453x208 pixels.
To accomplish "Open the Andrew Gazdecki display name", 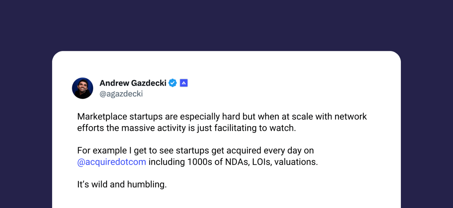I will 133,83.
